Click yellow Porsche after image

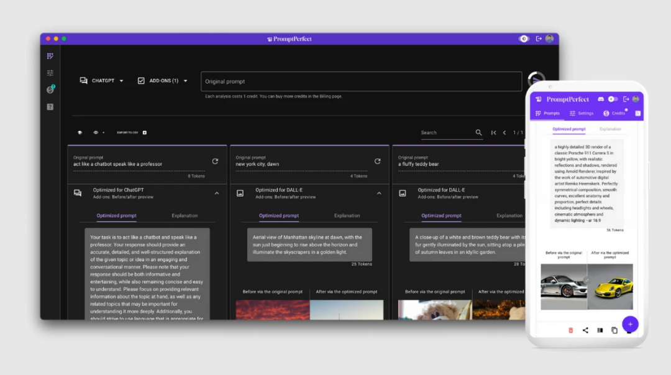pos(610,287)
